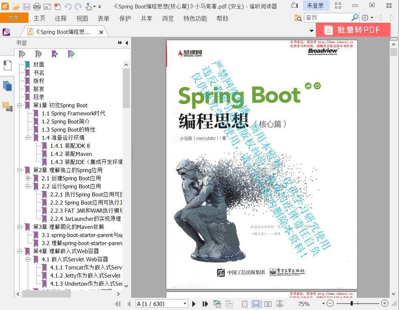This screenshot has width=399, height=310.
Task: Collapse the 1.4 准备运行环境 bookmark node
Action: [x=28, y=137]
